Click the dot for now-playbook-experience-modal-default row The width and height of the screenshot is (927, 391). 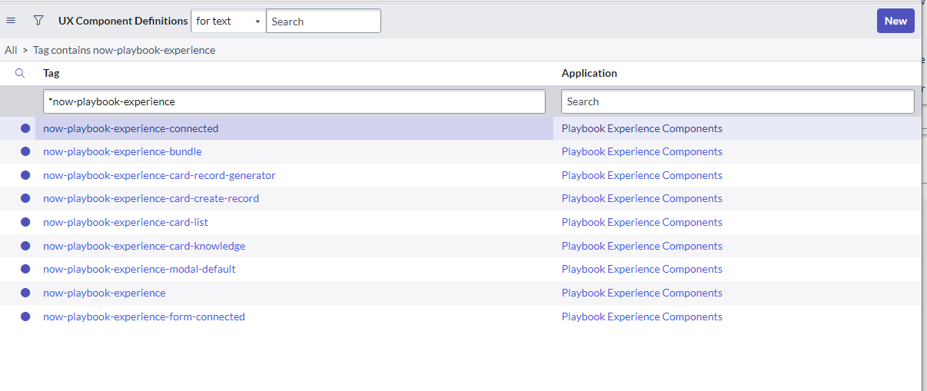[x=25, y=269]
